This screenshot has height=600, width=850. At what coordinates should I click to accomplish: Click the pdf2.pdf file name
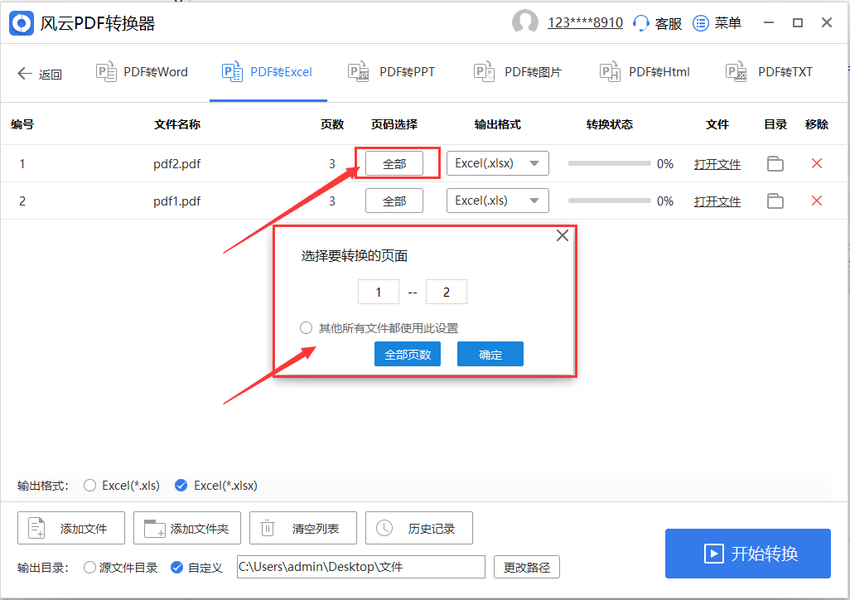176,164
